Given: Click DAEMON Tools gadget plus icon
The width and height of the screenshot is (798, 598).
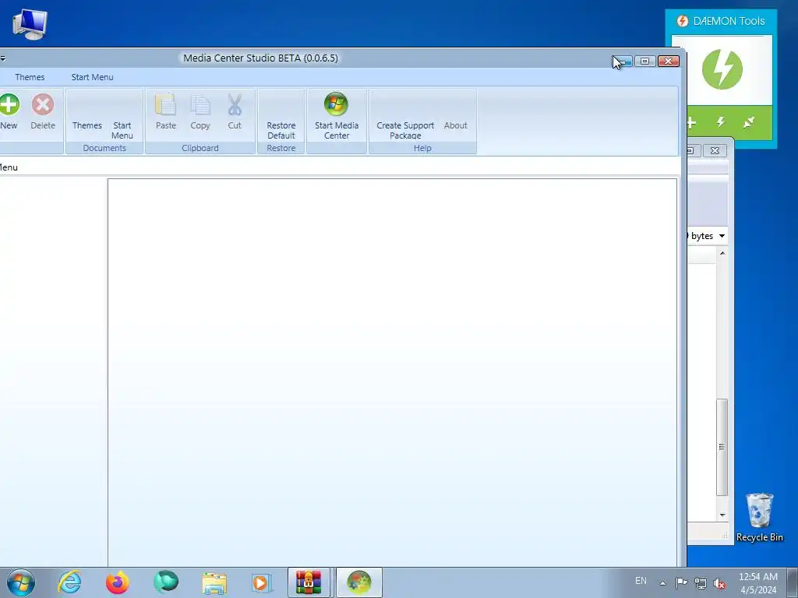Looking at the screenshot, I should click(690, 122).
